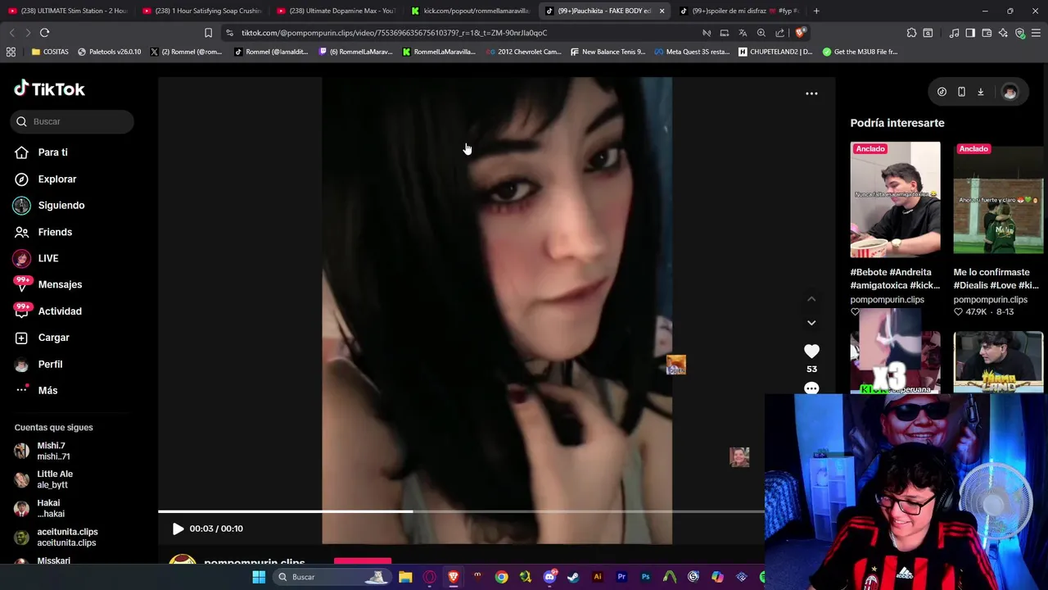Open the Brave VPN shield icon
The width and height of the screenshot is (1048, 590).
[x=1019, y=33]
